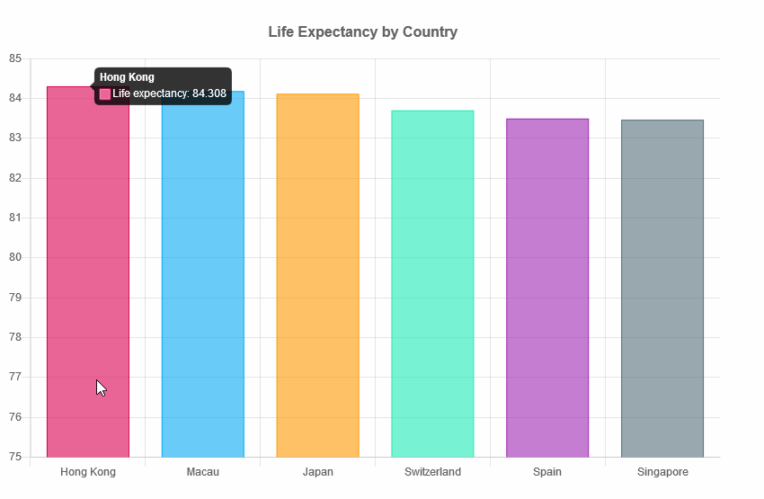Click the 80 y-axis tick label
Viewport: 764px width, 499px height.
[14, 258]
